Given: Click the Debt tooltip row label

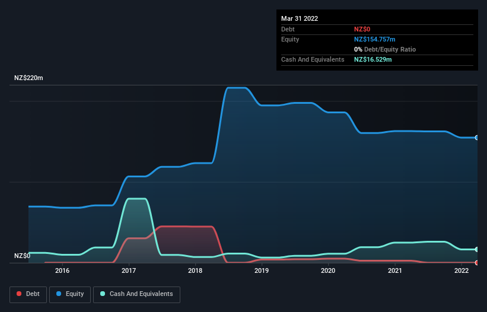Looking at the screenshot, I should [x=288, y=29].
